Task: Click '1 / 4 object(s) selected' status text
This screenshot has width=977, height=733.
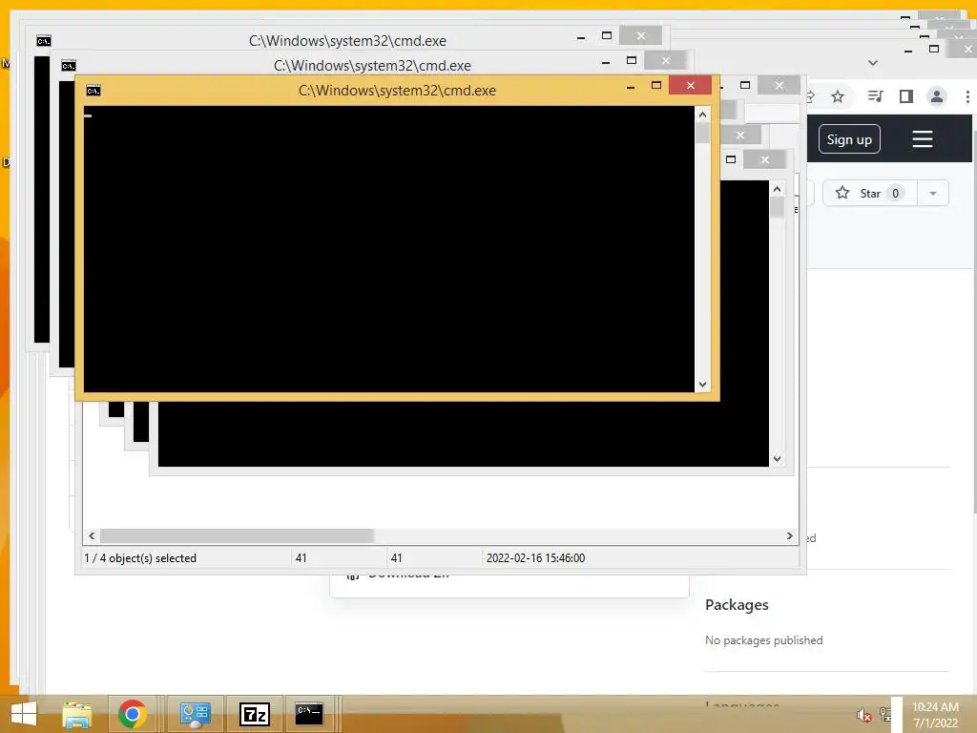Action: 140,557
